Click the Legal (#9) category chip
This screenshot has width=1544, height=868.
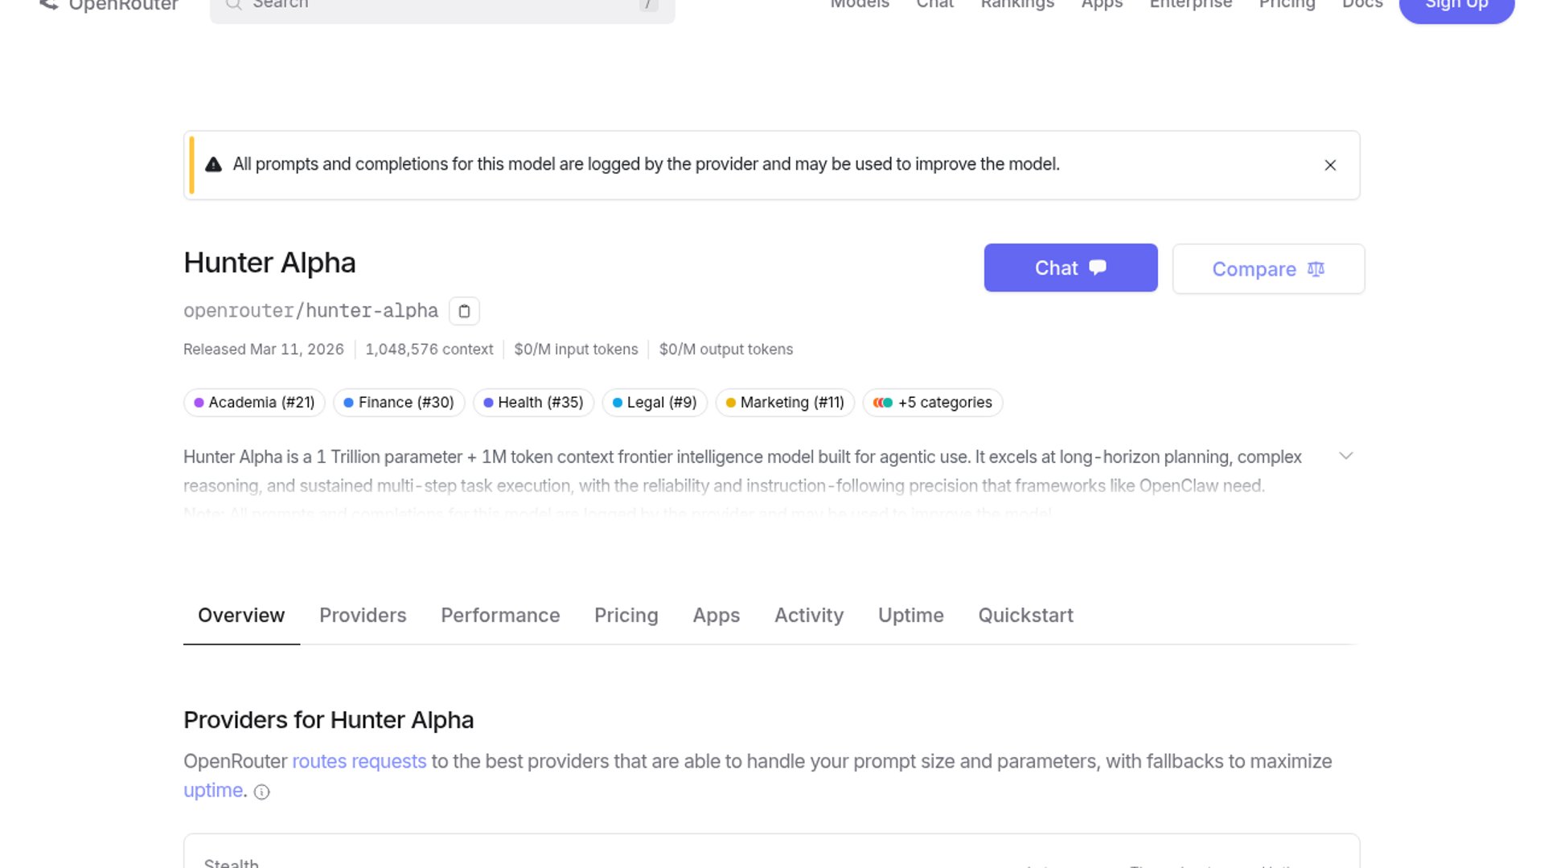point(655,403)
